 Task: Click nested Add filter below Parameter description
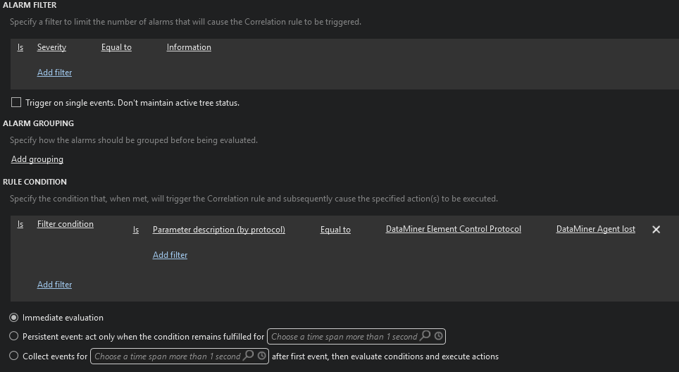tap(170, 255)
